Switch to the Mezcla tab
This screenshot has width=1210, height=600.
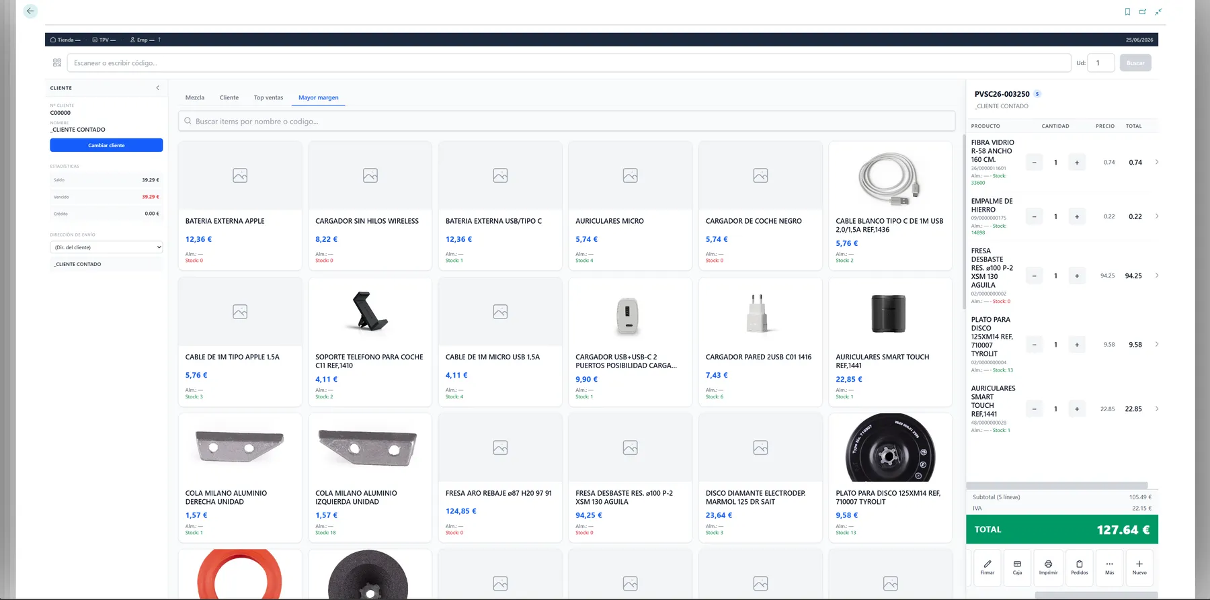195,97
